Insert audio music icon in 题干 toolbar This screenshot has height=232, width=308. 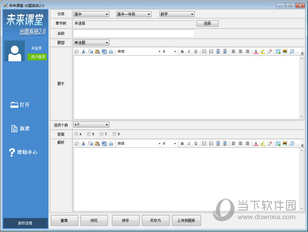coord(292,51)
